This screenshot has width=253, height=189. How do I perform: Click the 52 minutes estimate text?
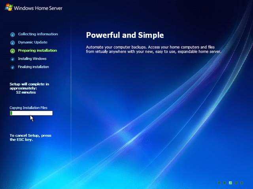point(26,93)
